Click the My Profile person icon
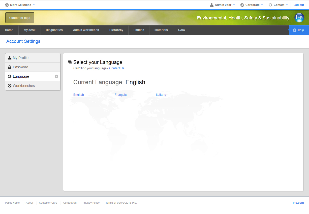 10,58
